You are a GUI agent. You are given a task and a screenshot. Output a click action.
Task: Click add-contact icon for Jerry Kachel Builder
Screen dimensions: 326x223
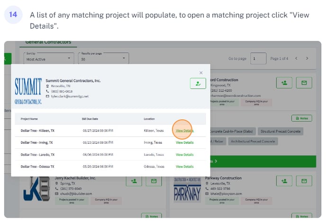point(134,181)
